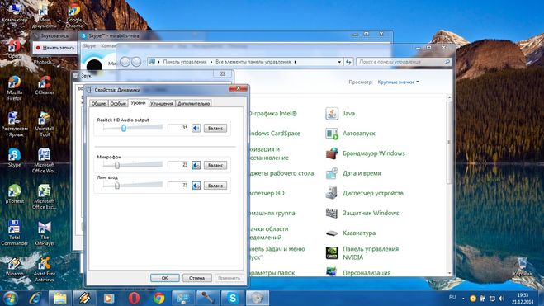Switch to Skype in the taskbar
Image resolution: width=544 pixels, height=306 pixels.
(x=233, y=298)
